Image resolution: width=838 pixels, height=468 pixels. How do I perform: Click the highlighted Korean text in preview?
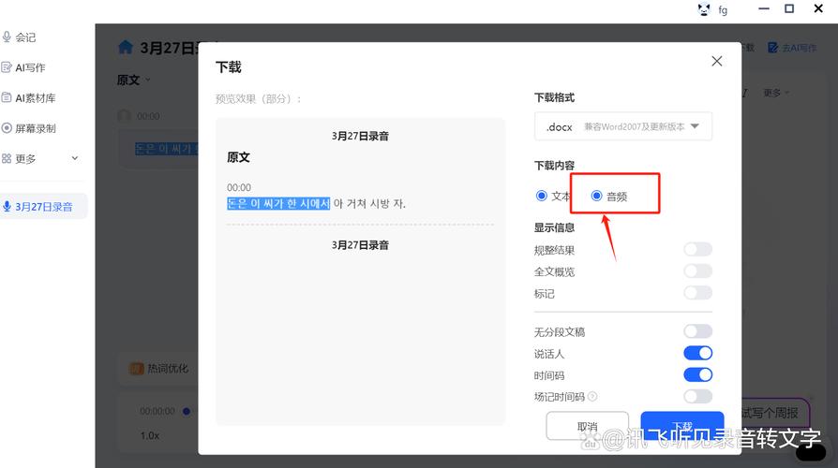[x=278, y=203]
